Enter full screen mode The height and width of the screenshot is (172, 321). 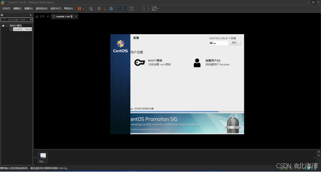(x=131, y=9)
